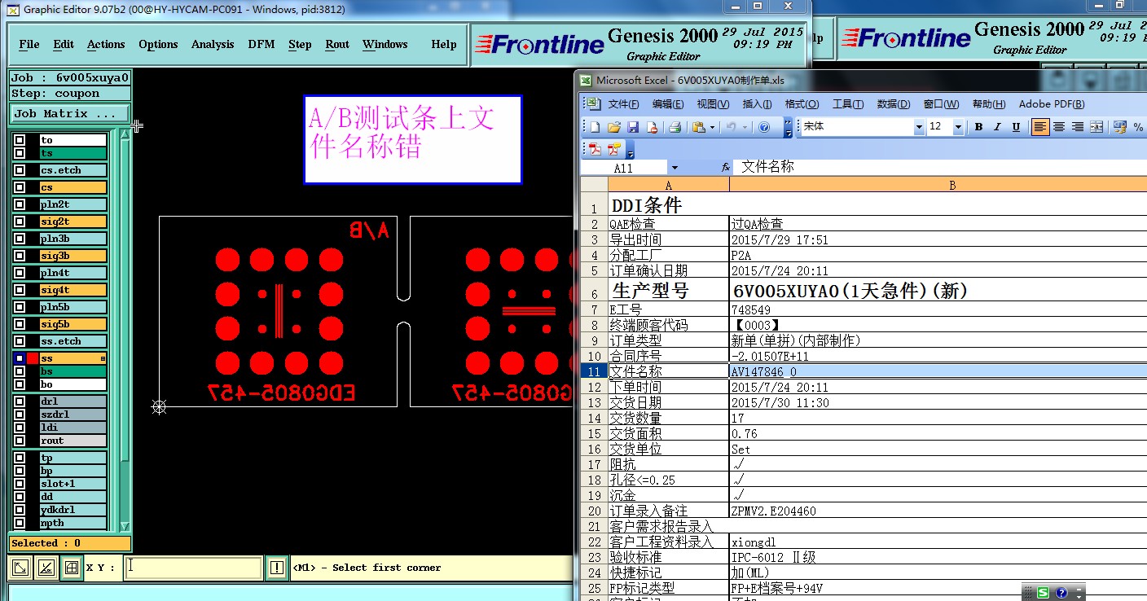The image size is (1147, 601).
Task: Open the Help menu in Graphic Editor
Action: click(x=444, y=45)
